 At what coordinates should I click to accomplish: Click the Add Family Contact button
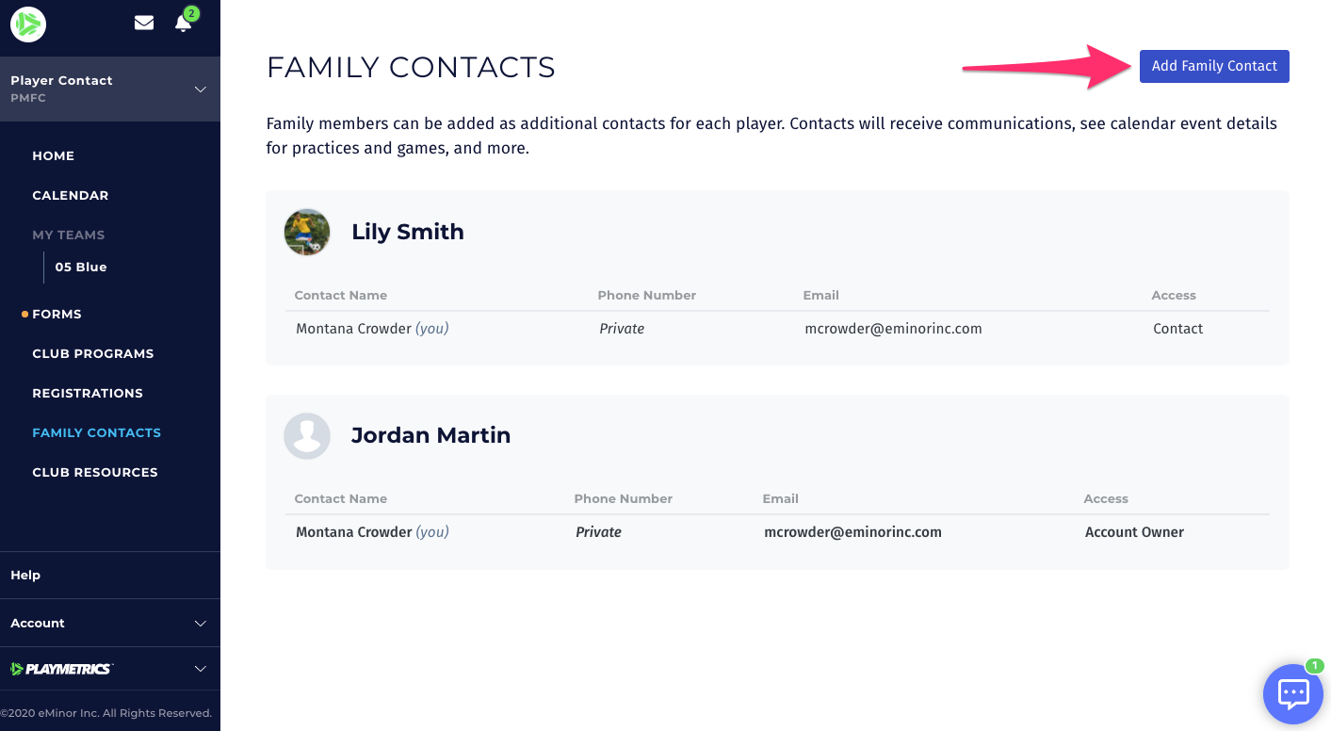(1214, 66)
